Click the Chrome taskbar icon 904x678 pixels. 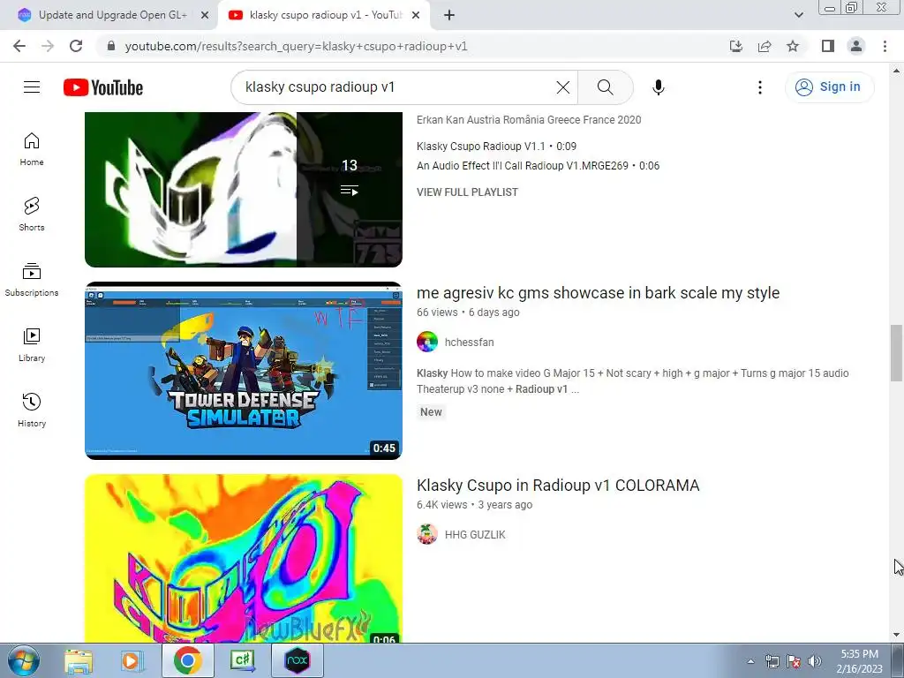click(187, 660)
